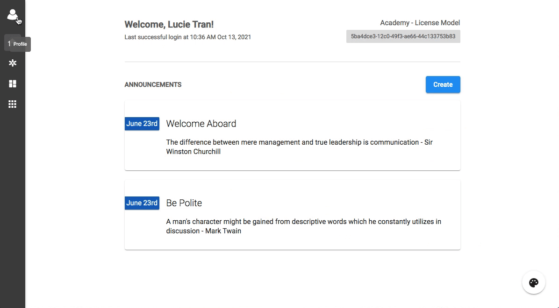Select the Mark Twain quote text
Screen dimensions: 559x308
tap(304, 226)
